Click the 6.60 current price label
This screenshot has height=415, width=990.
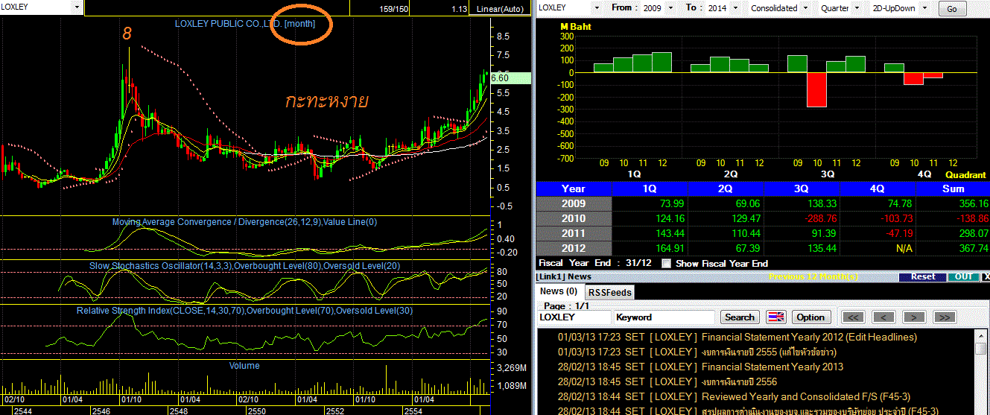[510, 77]
